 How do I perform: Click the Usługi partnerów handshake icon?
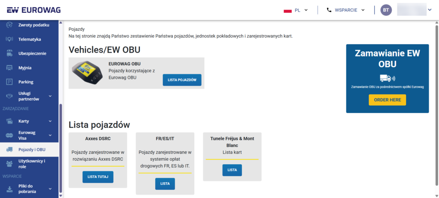click(9, 96)
